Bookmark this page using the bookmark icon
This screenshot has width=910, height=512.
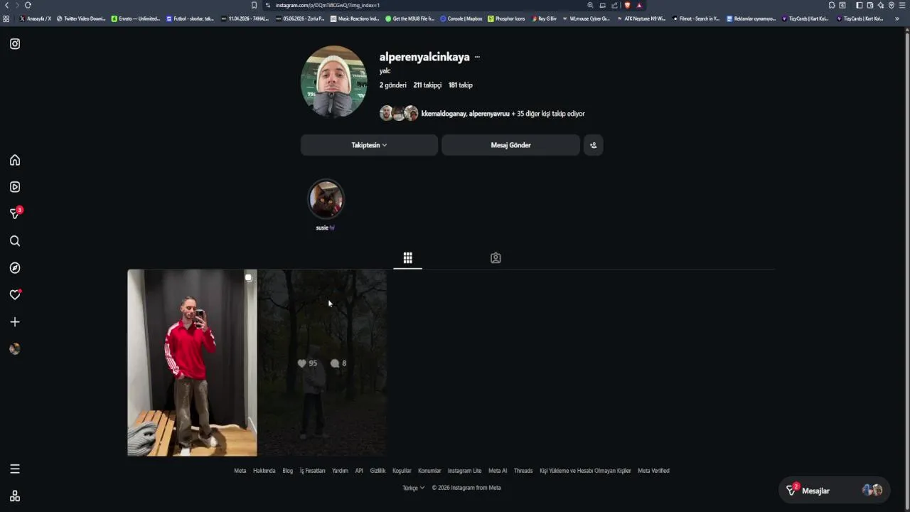pyautogui.click(x=254, y=5)
